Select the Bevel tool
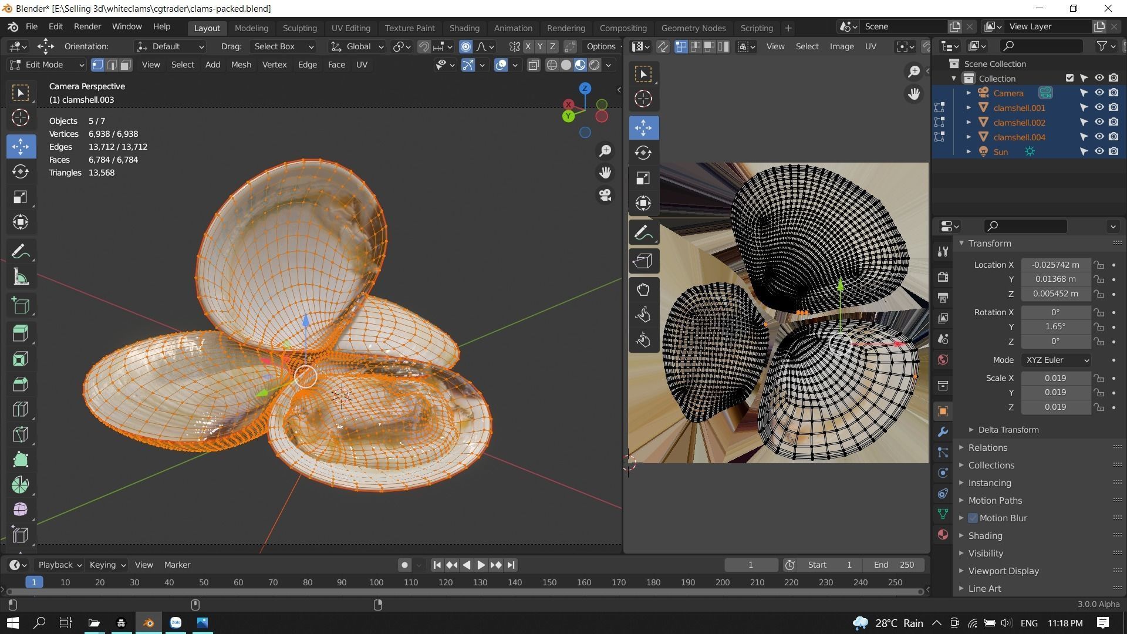Image resolution: width=1127 pixels, height=634 pixels. (x=21, y=384)
